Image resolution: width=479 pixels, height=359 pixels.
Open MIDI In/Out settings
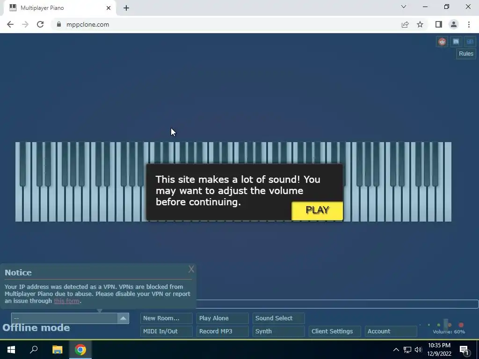coord(167,331)
